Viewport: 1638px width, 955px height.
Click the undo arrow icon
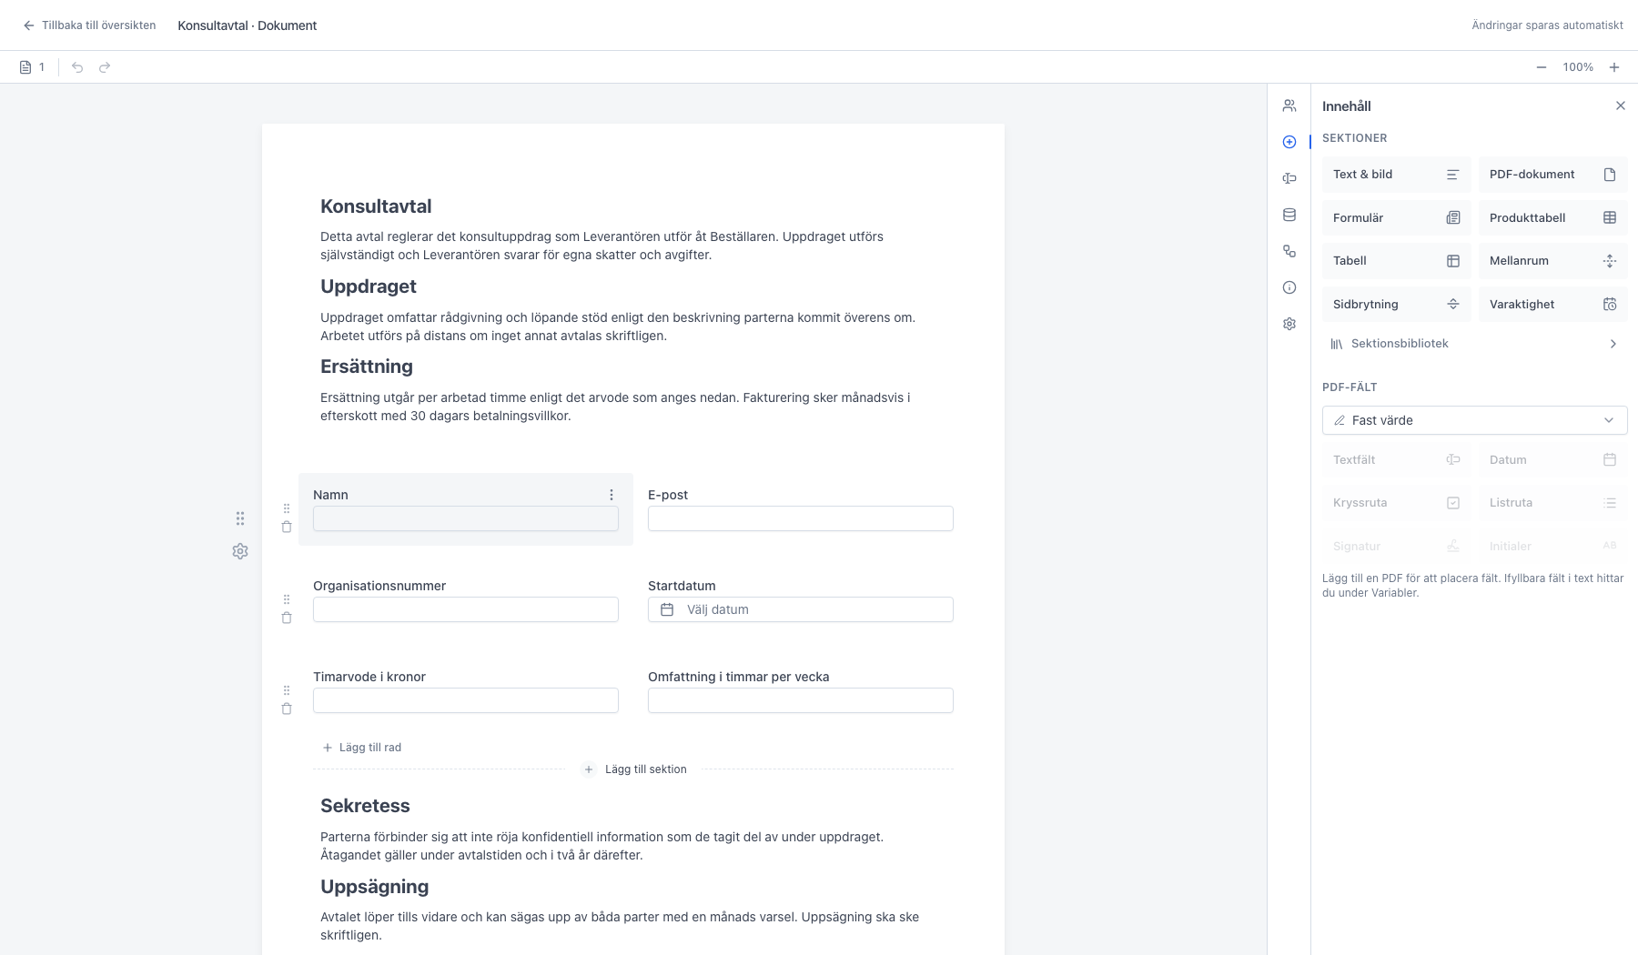tap(77, 67)
